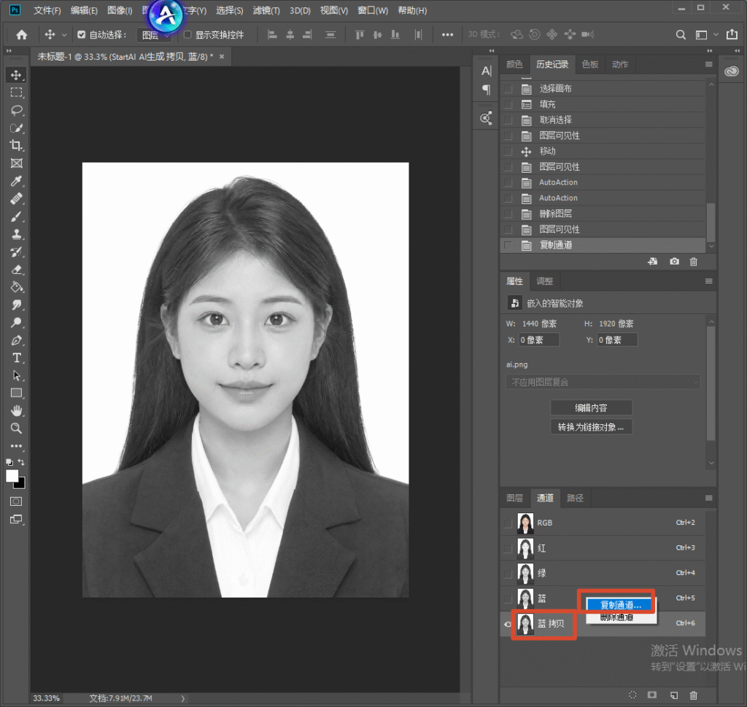This screenshot has width=747, height=707.
Task: Select the Eraser tool
Action: (17, 270)
